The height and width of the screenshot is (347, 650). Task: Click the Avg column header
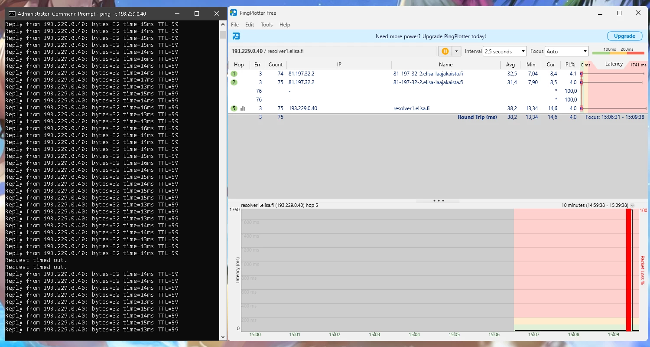click(510, 65)
